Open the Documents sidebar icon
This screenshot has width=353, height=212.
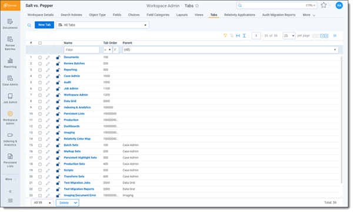(x=10, y=24)
